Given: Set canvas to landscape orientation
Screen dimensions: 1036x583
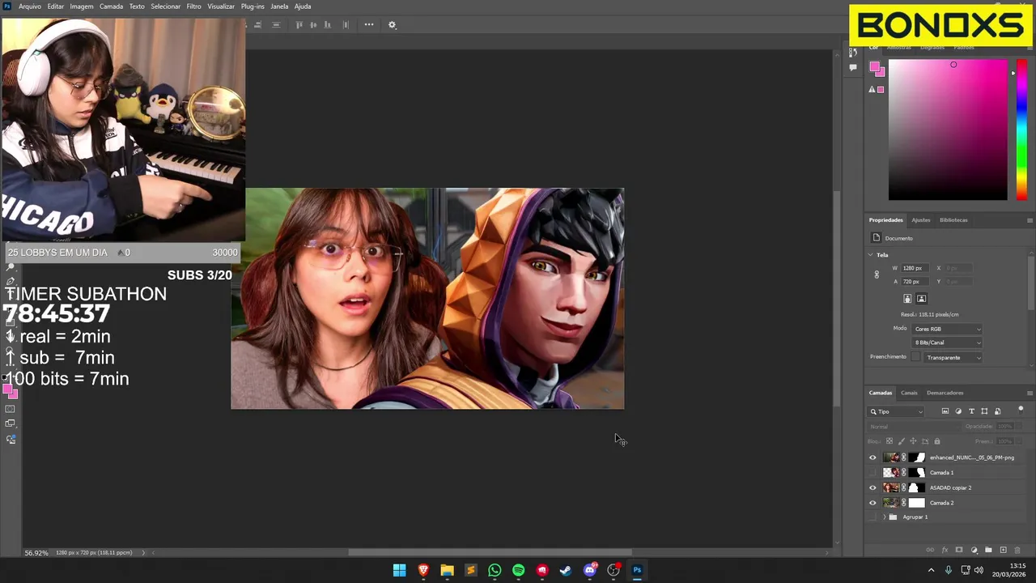Looking at the screenshot, I should [x=921, y=299].
